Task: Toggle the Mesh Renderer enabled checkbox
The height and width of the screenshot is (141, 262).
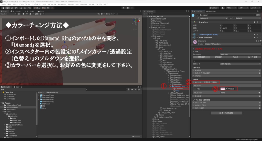Action: coord(197,38)
